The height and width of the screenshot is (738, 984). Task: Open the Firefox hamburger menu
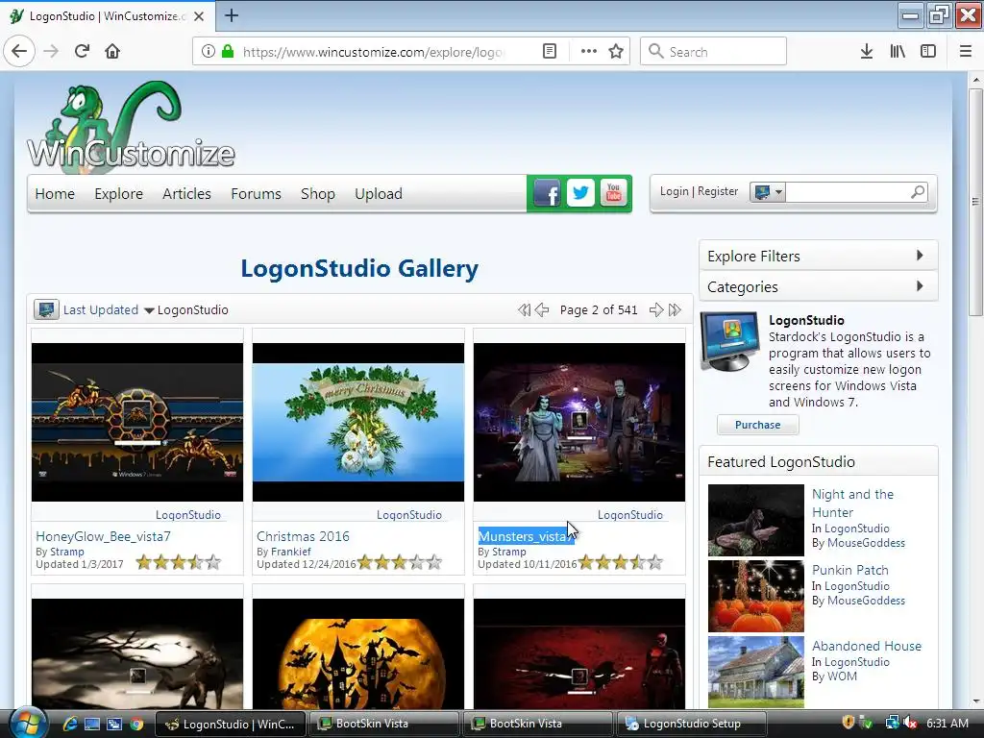(x=966, y=52)
